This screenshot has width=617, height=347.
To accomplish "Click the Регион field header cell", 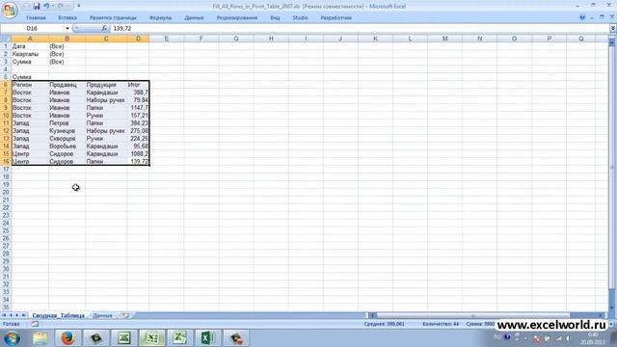I will pos(30,85).
